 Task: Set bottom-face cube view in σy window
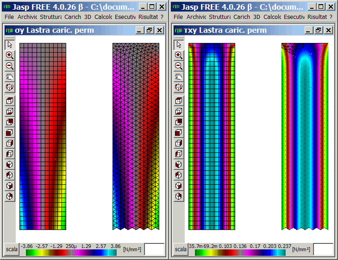pyautogui.click(x=10, y=111)
